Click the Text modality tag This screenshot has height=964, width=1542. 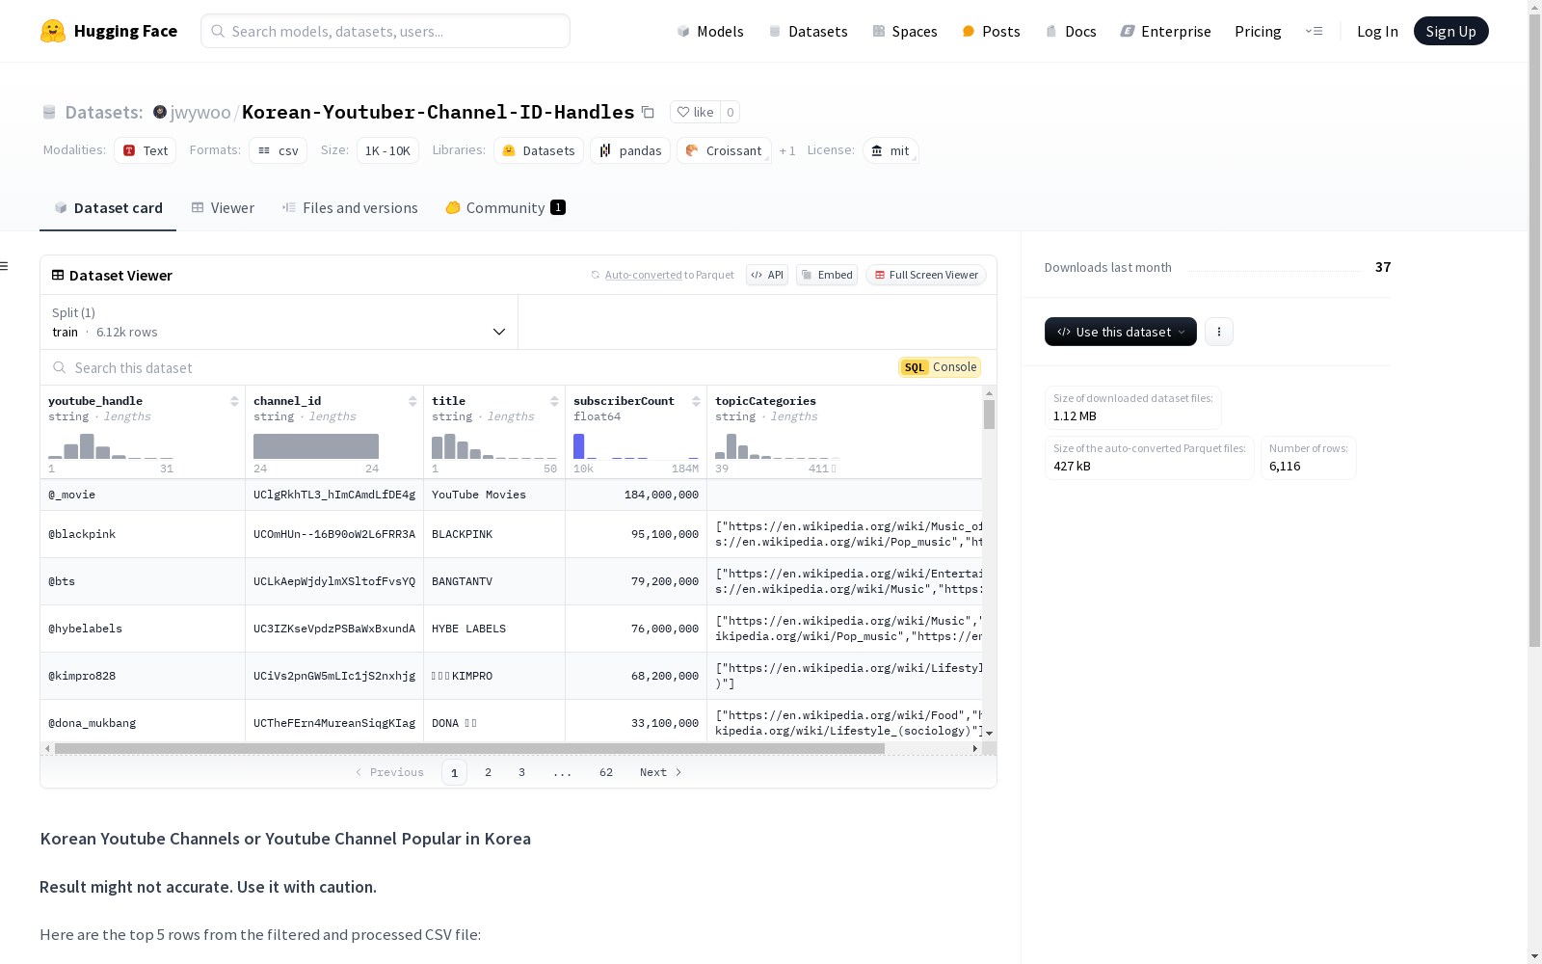[x=146, y=150]
